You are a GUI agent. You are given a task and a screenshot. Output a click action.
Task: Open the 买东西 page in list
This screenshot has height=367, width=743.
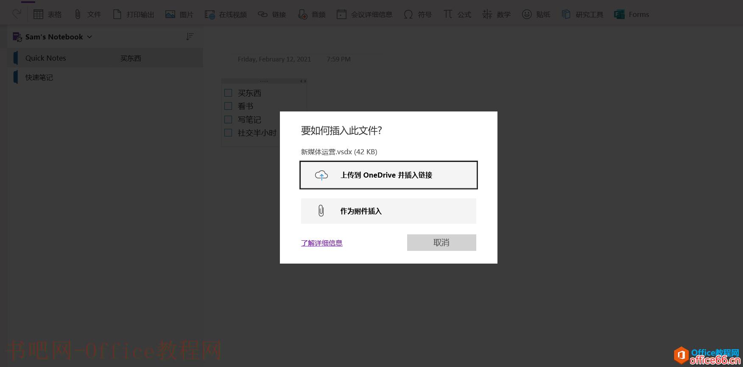131,58
